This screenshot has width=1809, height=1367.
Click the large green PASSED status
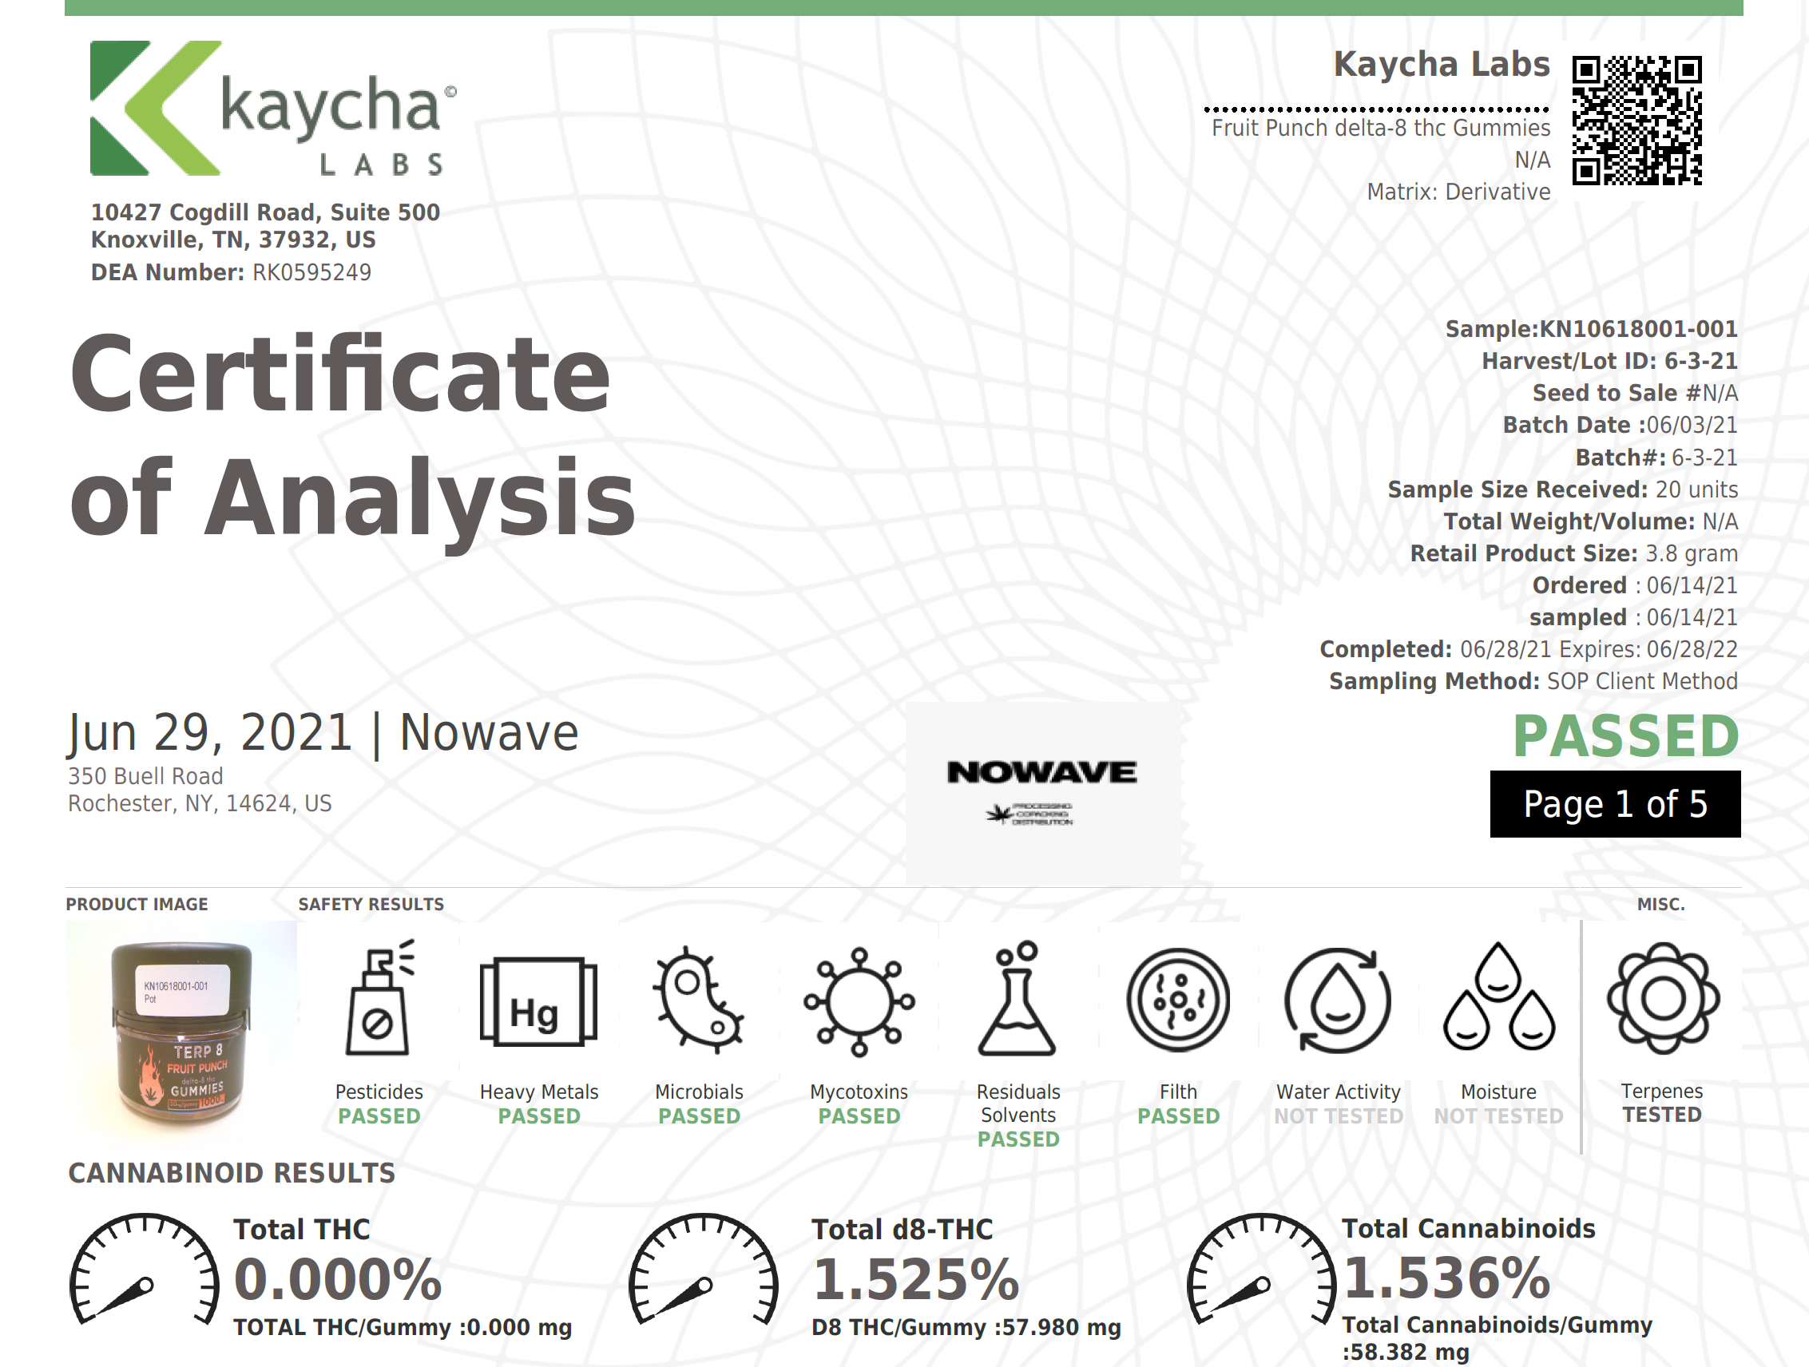(1625, 737)
